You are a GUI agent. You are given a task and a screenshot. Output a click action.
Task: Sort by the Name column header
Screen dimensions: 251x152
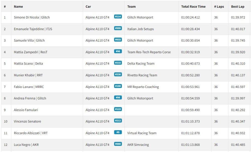(18, 6)
